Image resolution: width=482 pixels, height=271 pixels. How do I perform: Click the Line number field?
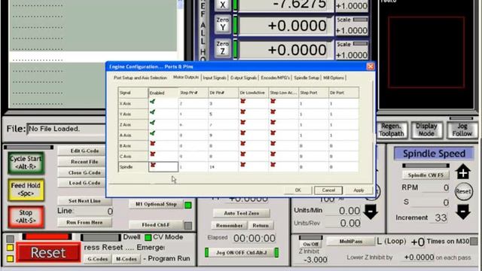coord(93,212)
